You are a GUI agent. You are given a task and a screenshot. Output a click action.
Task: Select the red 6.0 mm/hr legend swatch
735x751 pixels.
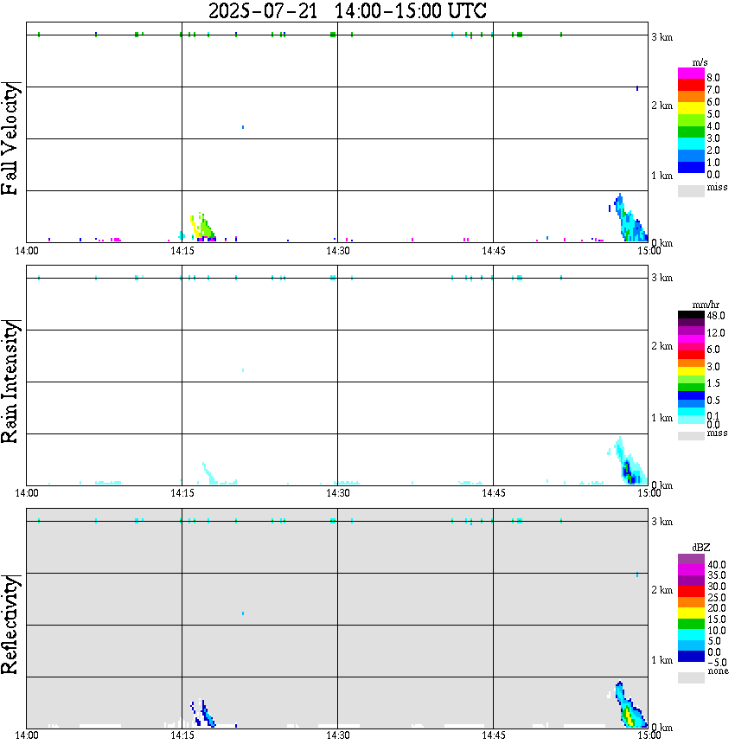coord(691,355)
